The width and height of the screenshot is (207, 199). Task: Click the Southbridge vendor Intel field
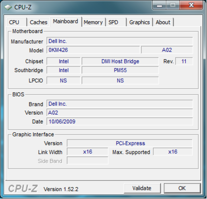[64, 70]
